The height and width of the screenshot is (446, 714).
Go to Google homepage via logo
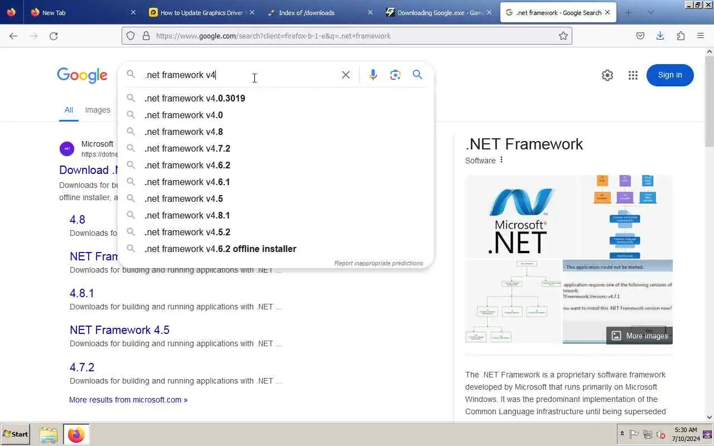(x=82, y=75)
